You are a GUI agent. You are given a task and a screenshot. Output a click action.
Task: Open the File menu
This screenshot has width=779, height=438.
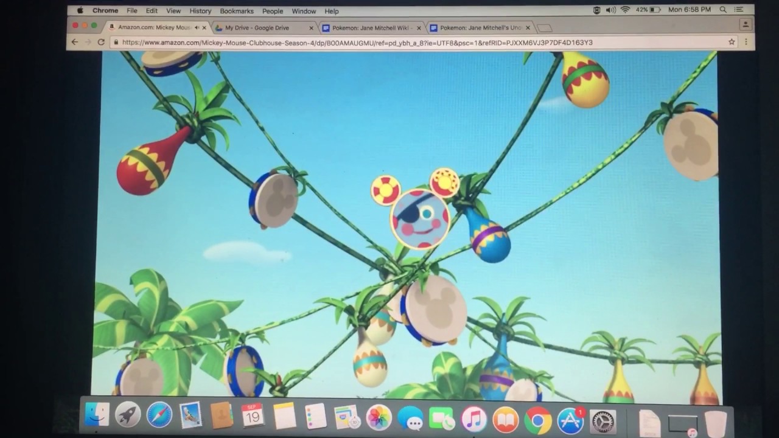click(x=132, y=11)
